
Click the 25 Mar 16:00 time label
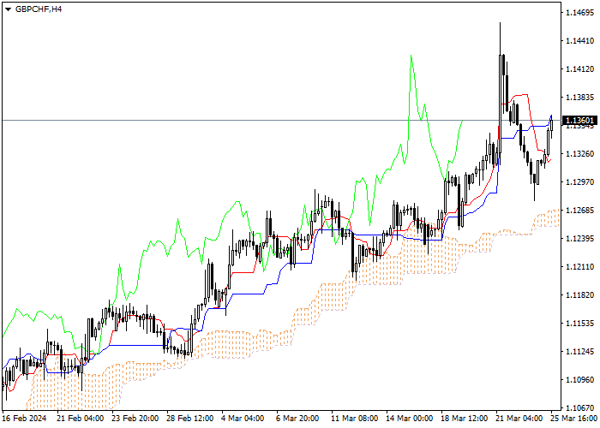click(x=575, y=419)
